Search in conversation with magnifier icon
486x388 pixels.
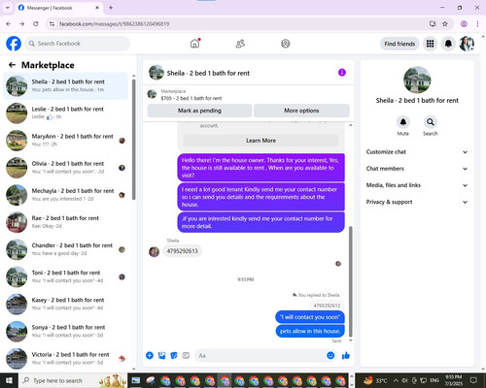[431, 122]
